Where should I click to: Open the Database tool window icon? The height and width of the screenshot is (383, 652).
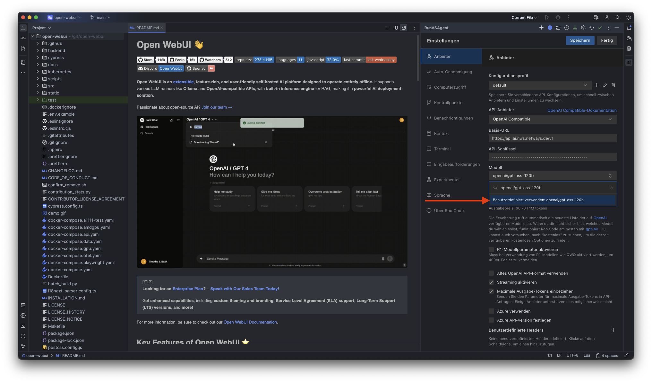[x=629, y=49]
